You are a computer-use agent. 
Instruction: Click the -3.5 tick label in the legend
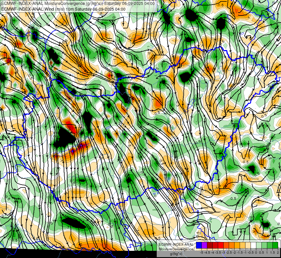[218, 253]
